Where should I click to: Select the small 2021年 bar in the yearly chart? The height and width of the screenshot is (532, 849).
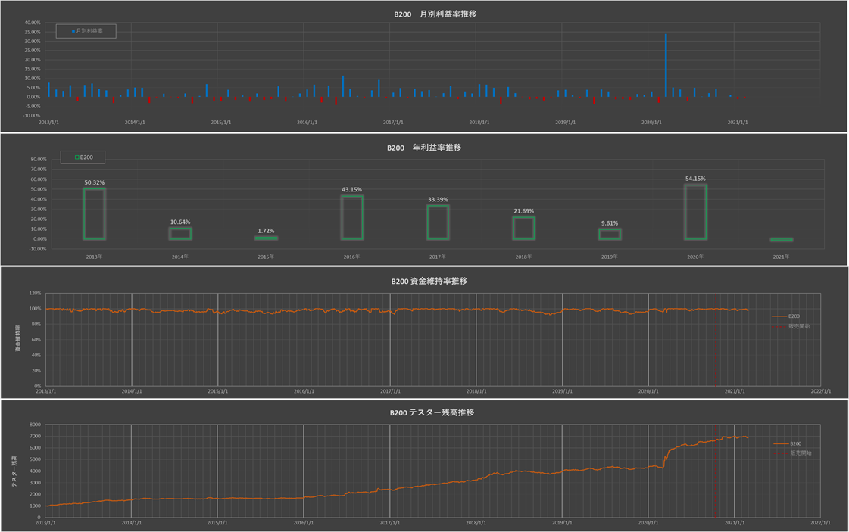(x=782, y=240)
